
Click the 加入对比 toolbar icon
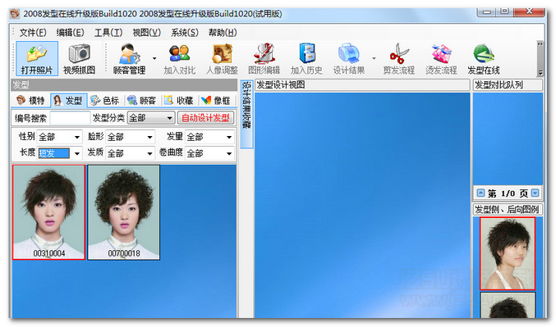pyautogui.click(x=179, y=59)
